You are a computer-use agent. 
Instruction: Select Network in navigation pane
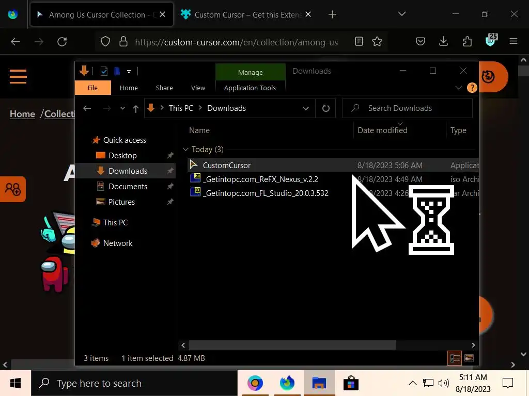coord(118,243)
